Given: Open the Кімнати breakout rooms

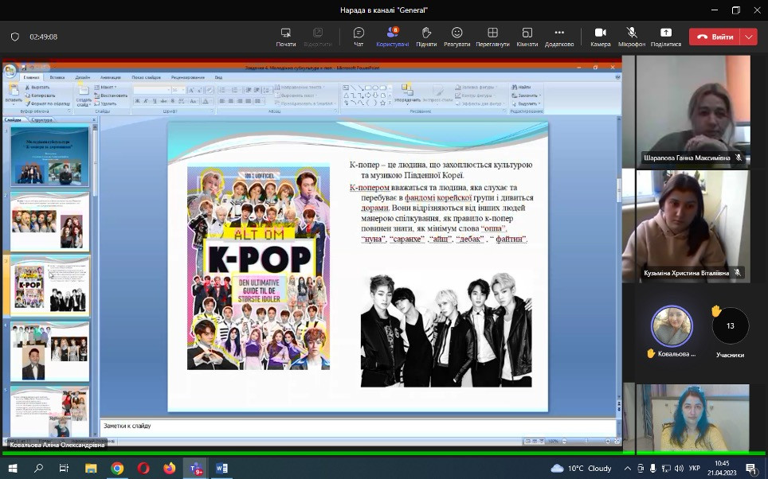Looking at the screenshot, I should click(x=527, y=36).
